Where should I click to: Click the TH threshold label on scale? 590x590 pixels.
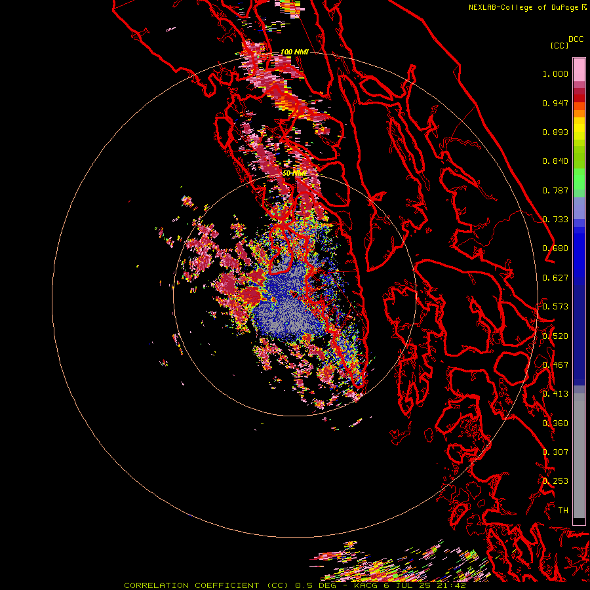tap(563, 511)
